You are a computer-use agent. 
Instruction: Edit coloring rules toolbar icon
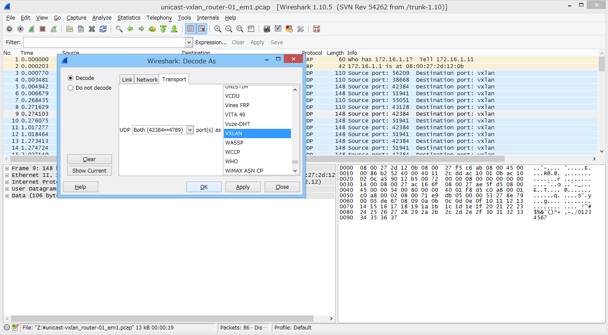pos(289,29)
